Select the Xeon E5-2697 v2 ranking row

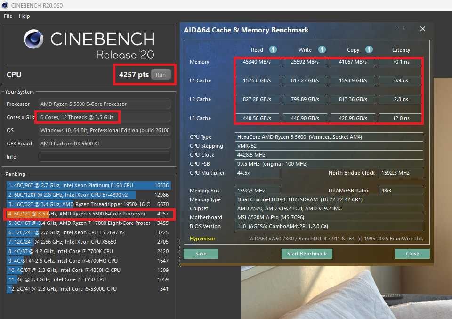pos(89,232)
